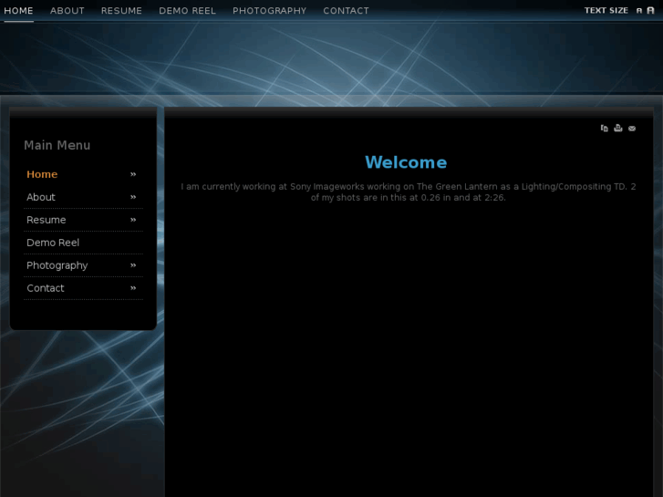Expand the Contact sidebar arrow
663x497 pixels.
tap(133, 288)
